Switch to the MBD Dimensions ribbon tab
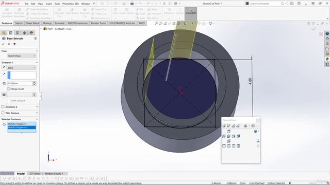This screenshot has width=330, height=185. pos(77,23)
